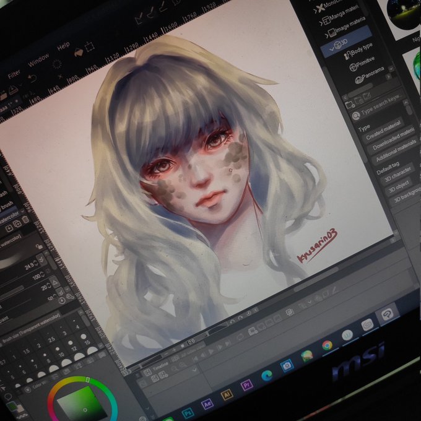Click the import sub tool icon
Image resolution: width=421 pixels, height=421 pixels.
click(x=9, y=228)
